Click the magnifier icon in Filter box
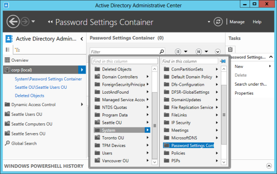 tap(162, 51)
